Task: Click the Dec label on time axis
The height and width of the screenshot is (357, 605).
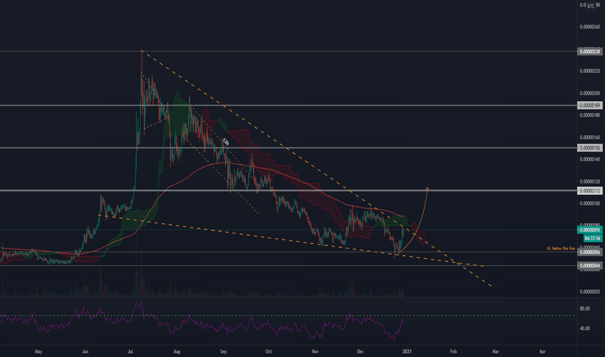Action: (360, 352)
